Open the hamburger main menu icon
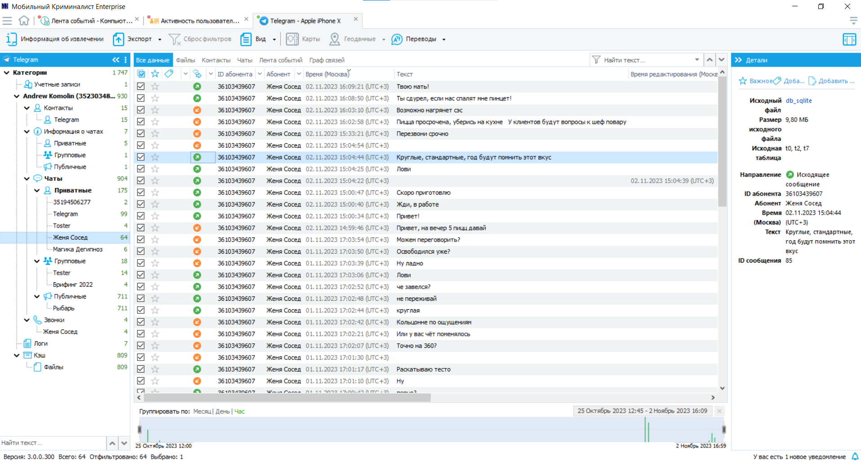 tap(7, 21)
